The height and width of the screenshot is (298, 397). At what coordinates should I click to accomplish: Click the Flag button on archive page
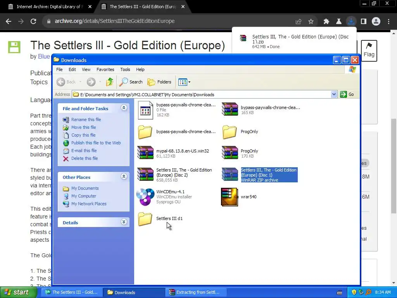[369, 51]
